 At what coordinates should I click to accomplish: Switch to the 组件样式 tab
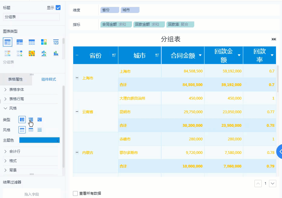click(x=48, y=79)
